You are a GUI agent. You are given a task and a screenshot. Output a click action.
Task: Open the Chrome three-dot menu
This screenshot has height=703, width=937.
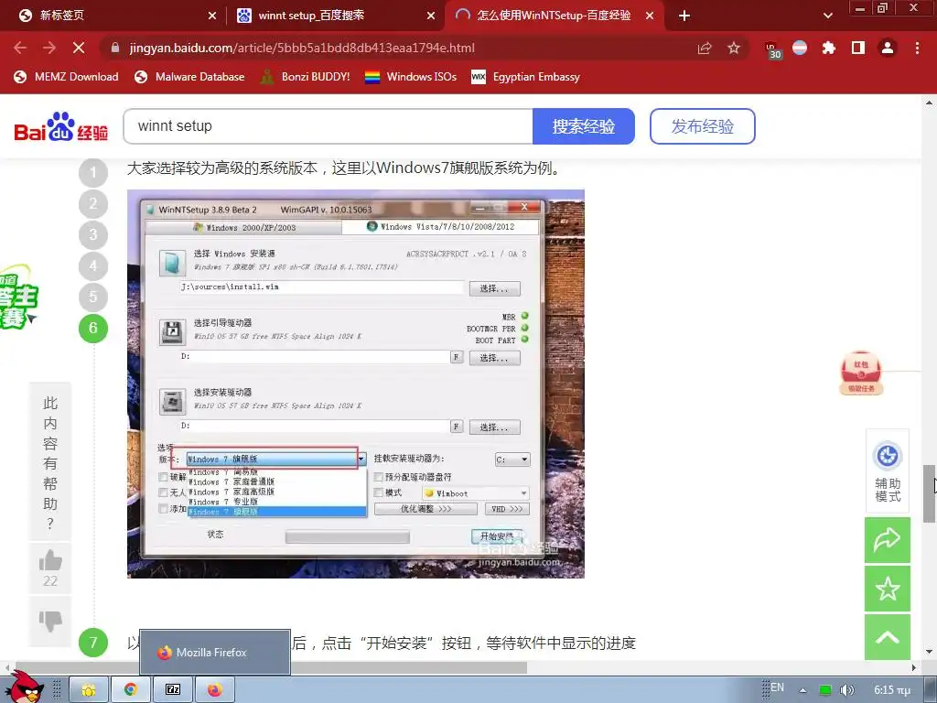click(x=917, y=48)
